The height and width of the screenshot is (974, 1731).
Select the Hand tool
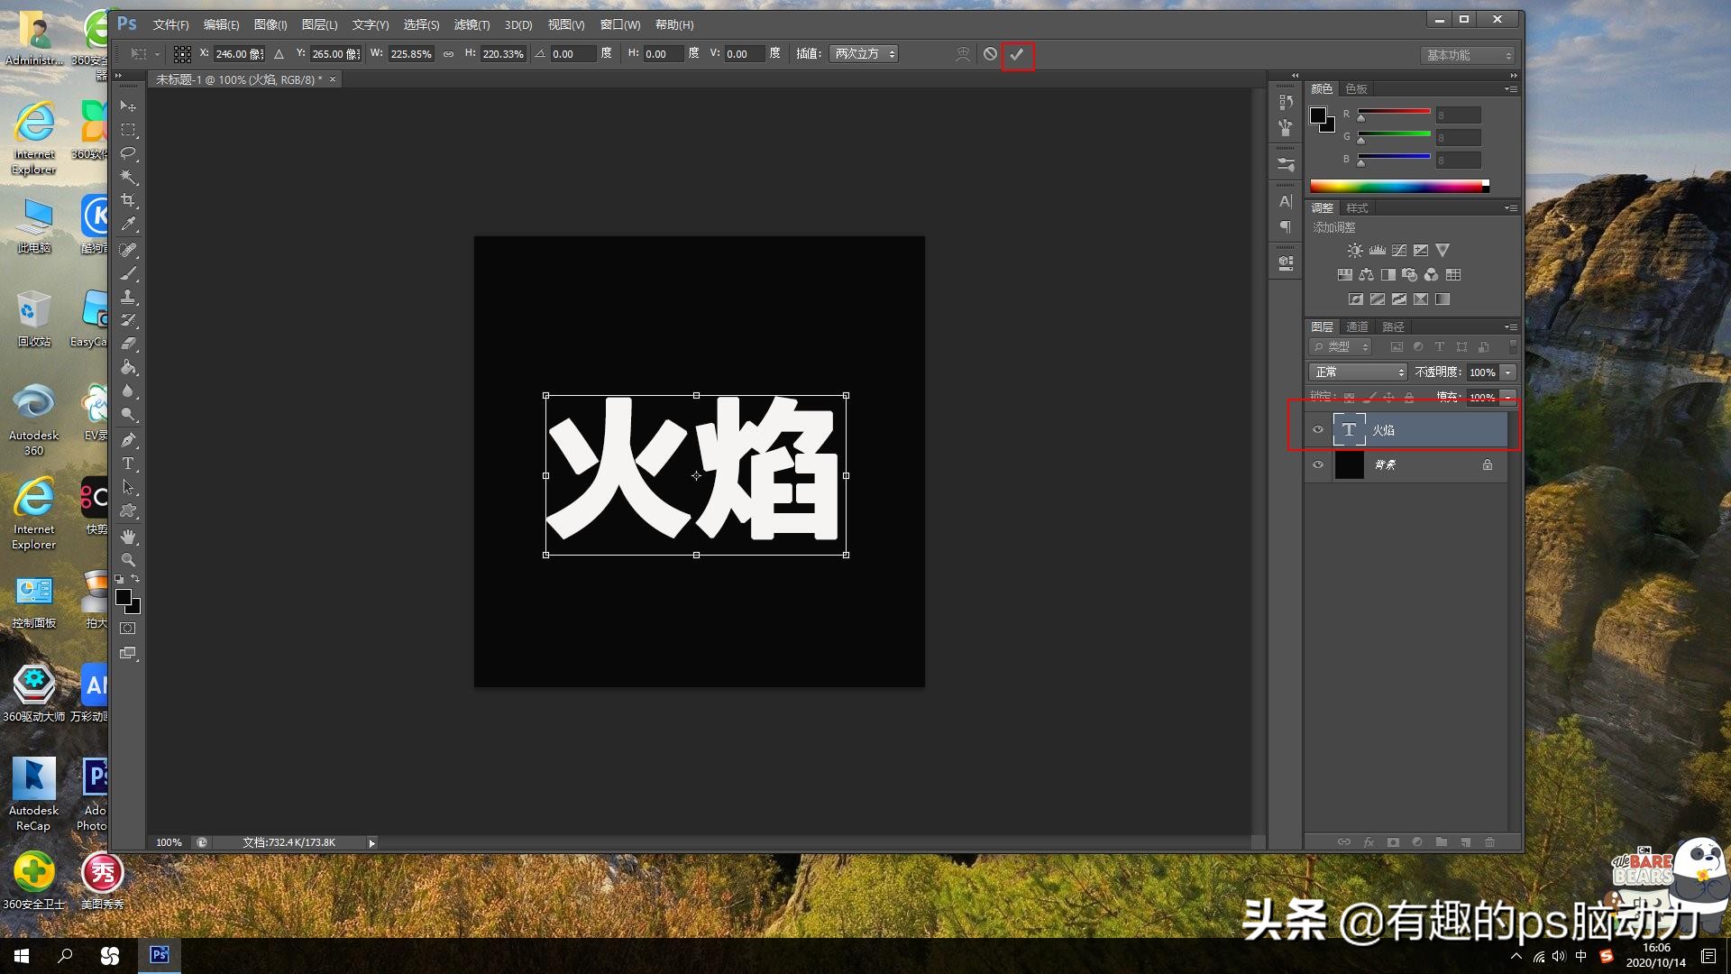point(128,537)
